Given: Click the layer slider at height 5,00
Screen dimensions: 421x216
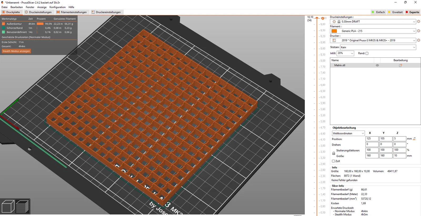Looking at the screenshot, I should pos(317,122).
